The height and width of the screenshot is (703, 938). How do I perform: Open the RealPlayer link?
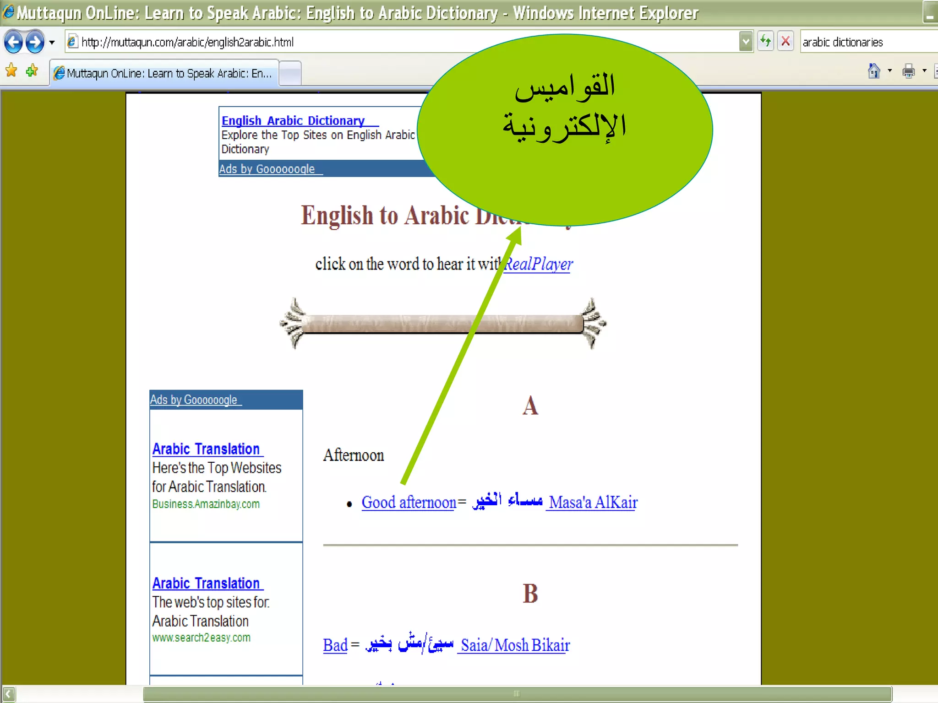538,264
